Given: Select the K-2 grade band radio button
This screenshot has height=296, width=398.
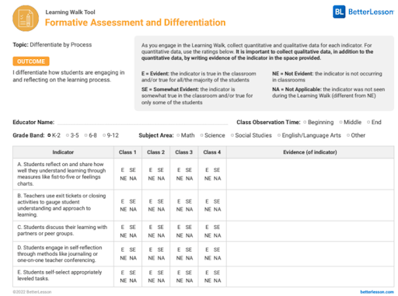Looking at the screenshot, I should pos(49,135).
